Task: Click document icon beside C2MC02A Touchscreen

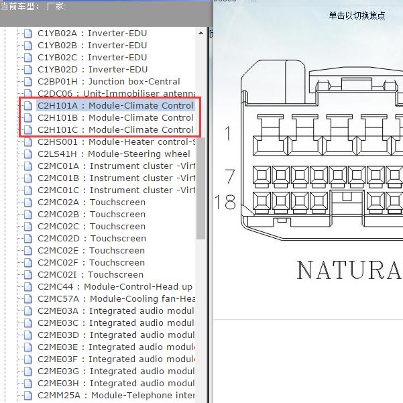Action: click(27, 203)
